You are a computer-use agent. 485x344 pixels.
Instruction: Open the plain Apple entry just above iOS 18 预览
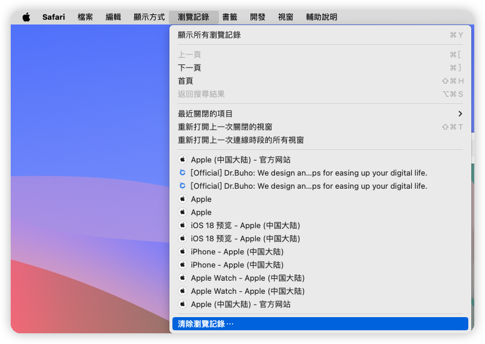click(x=320, y=213)
